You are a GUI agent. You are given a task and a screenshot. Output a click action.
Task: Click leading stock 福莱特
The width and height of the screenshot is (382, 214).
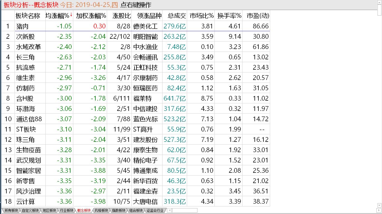coord(142,98)
